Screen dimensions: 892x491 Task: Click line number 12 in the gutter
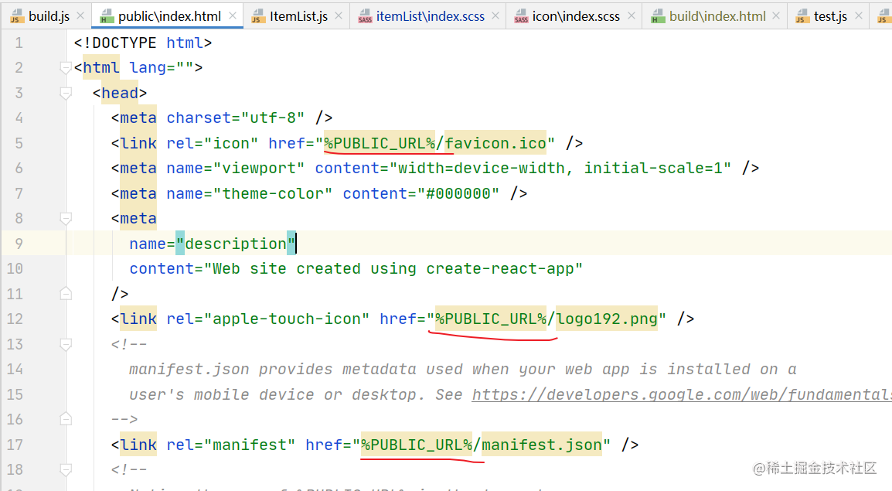[x=15, y=319]
